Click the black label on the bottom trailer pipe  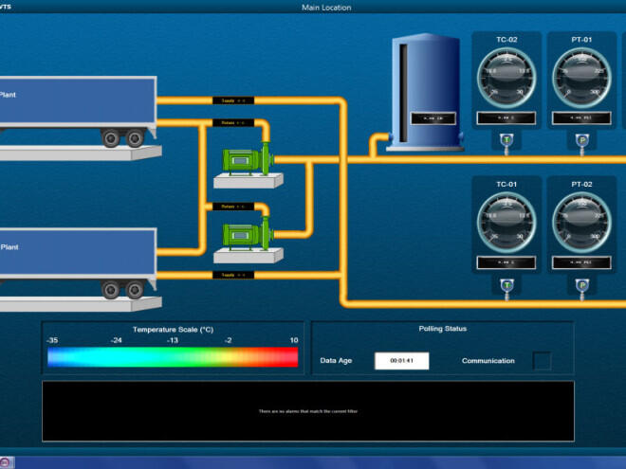[233, 275]
